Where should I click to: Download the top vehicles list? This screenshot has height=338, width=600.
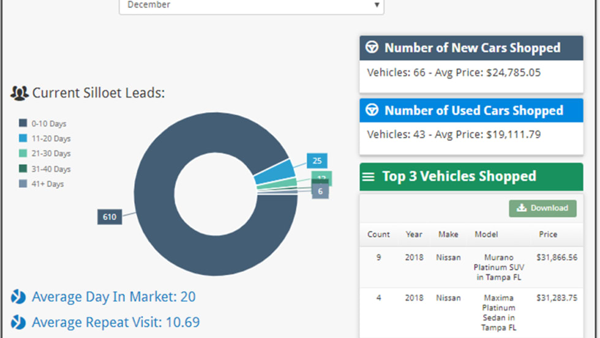[x=542, y=208]
